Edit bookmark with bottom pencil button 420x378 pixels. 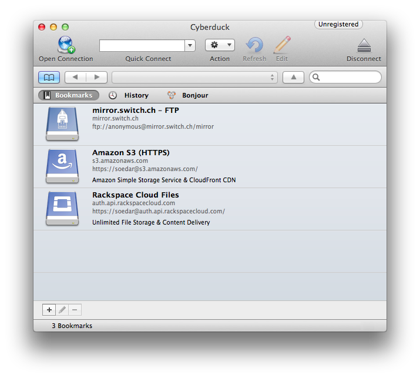tap(62, 310)
